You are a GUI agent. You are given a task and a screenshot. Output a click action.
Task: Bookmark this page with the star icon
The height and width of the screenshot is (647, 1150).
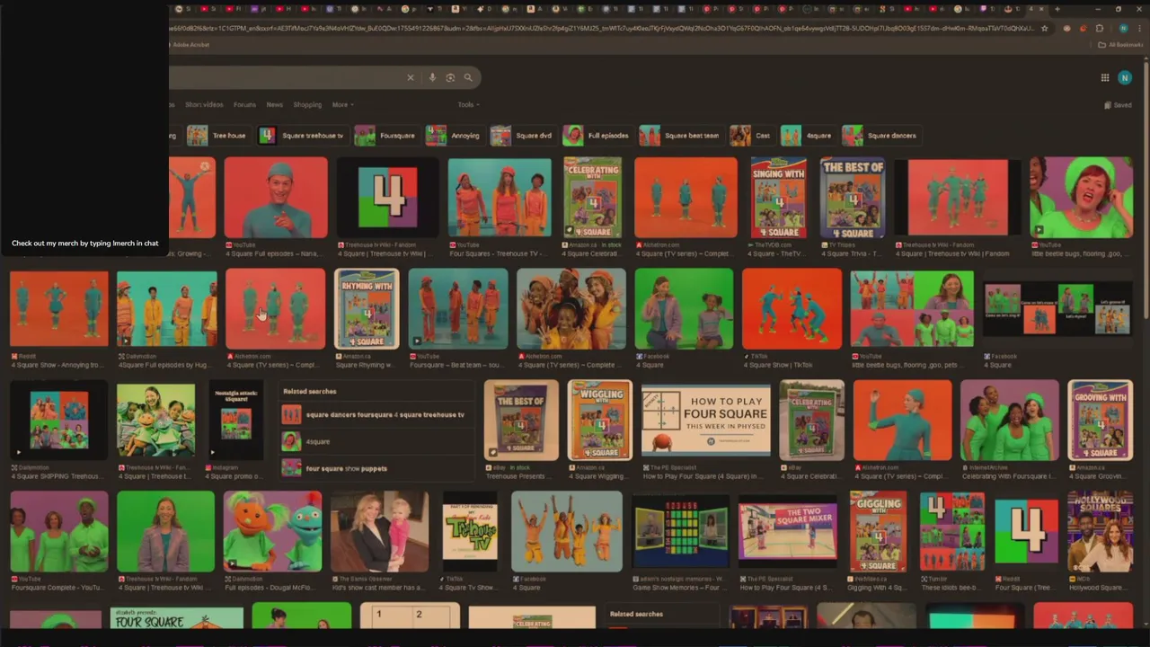(x=1044, y=28)
